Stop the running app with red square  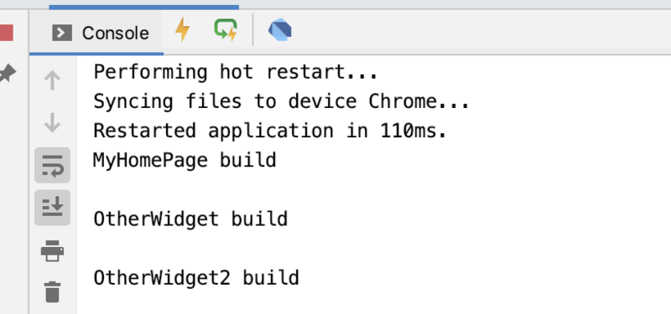(x=7, y=33)
